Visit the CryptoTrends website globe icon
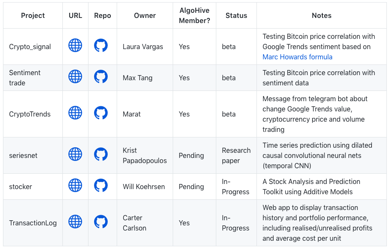This screenshot has width=389, height=248. coord(75,113)
